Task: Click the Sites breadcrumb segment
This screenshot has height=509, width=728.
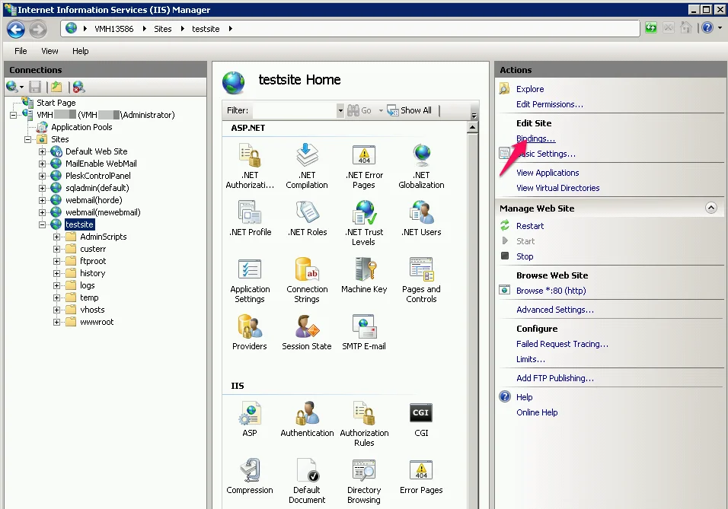Action: tap(162, 29)
